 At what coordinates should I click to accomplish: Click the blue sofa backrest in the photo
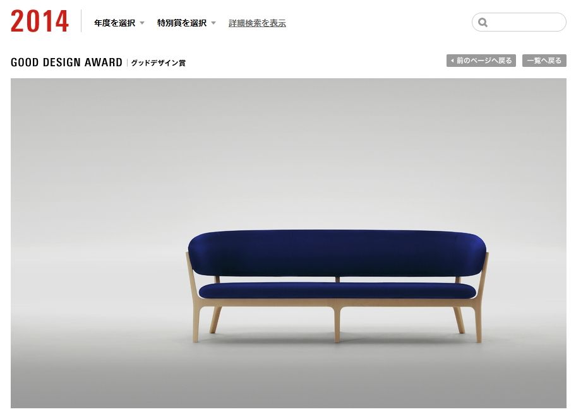coord(337,253)
